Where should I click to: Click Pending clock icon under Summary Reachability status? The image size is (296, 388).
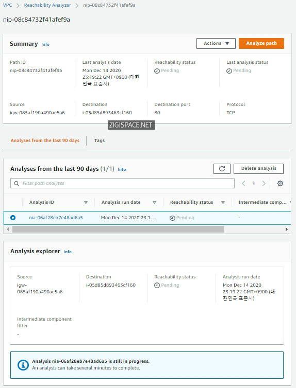point(157,71)
